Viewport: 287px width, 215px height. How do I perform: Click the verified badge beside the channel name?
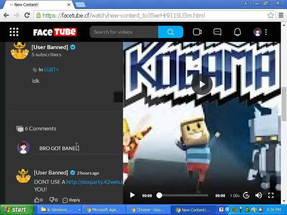click(x=73, y=47)
